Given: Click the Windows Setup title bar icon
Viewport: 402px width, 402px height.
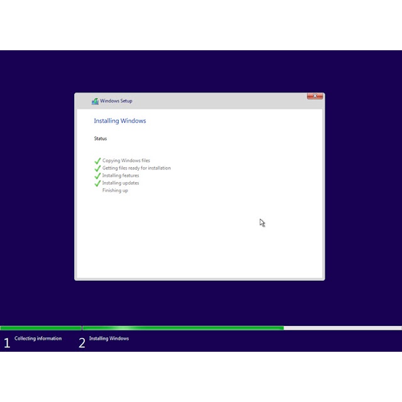Looking at the screenshot, I should [x=95, y=101].
